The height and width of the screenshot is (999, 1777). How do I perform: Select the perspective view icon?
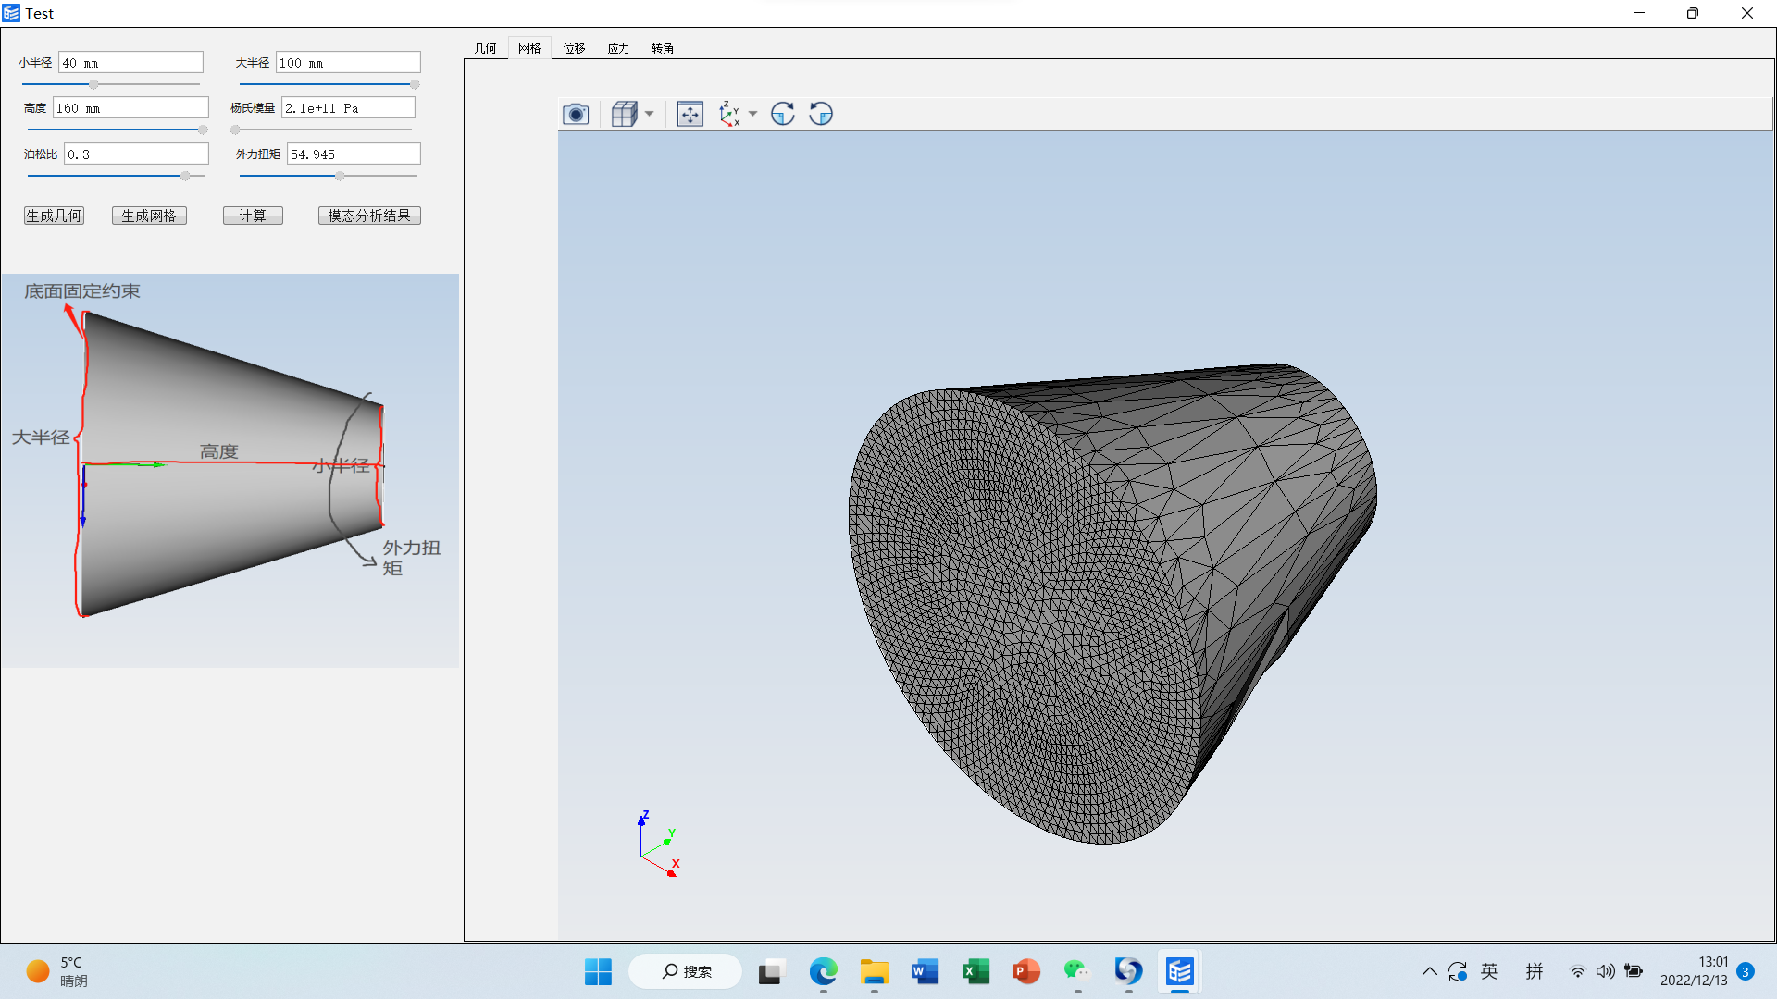click(623, 114)
